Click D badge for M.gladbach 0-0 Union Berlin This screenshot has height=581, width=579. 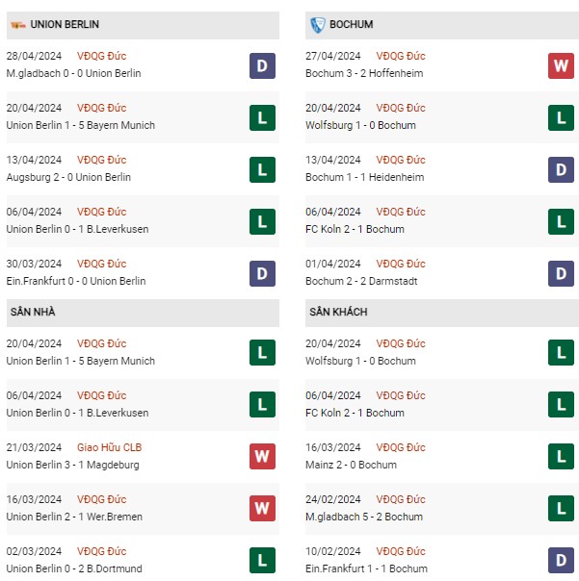pos(262,66)
